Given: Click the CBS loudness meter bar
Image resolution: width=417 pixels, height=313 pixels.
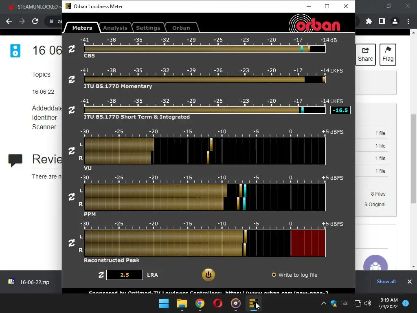Looking at the screenshot, I should click(205, 49).
